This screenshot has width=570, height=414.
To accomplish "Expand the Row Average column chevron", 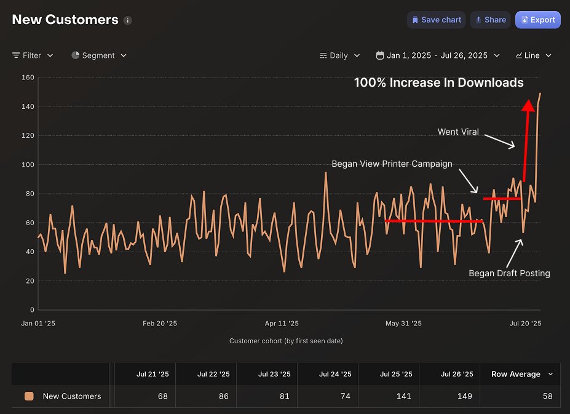I will tap(550, 374).
